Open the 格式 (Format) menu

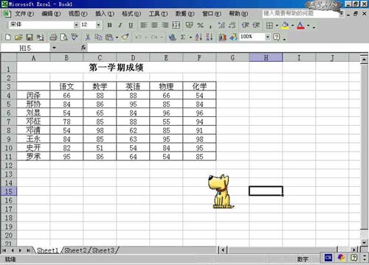pos(131,14)
